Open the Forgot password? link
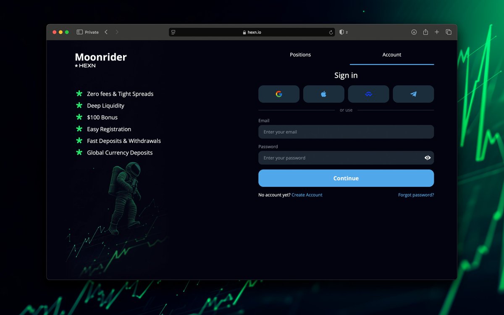The image size is (504, 315). click(x=416, y=195)
